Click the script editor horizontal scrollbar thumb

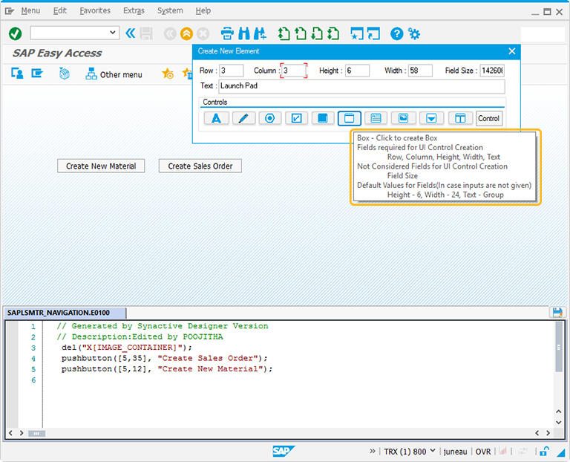(x=36, y=433)
